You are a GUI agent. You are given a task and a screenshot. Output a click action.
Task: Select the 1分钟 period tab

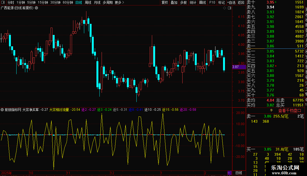pyautogui.click(x=21, y=2)
